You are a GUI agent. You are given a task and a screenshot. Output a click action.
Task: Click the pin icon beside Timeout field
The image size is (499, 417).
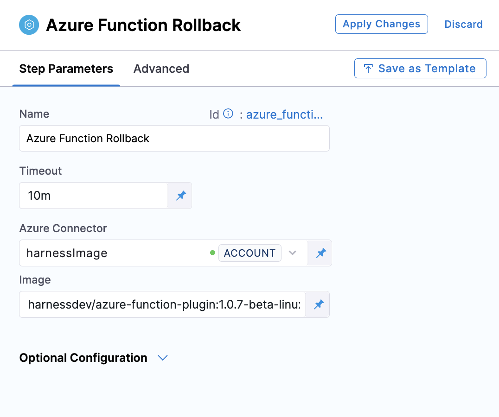click(180, 196)
